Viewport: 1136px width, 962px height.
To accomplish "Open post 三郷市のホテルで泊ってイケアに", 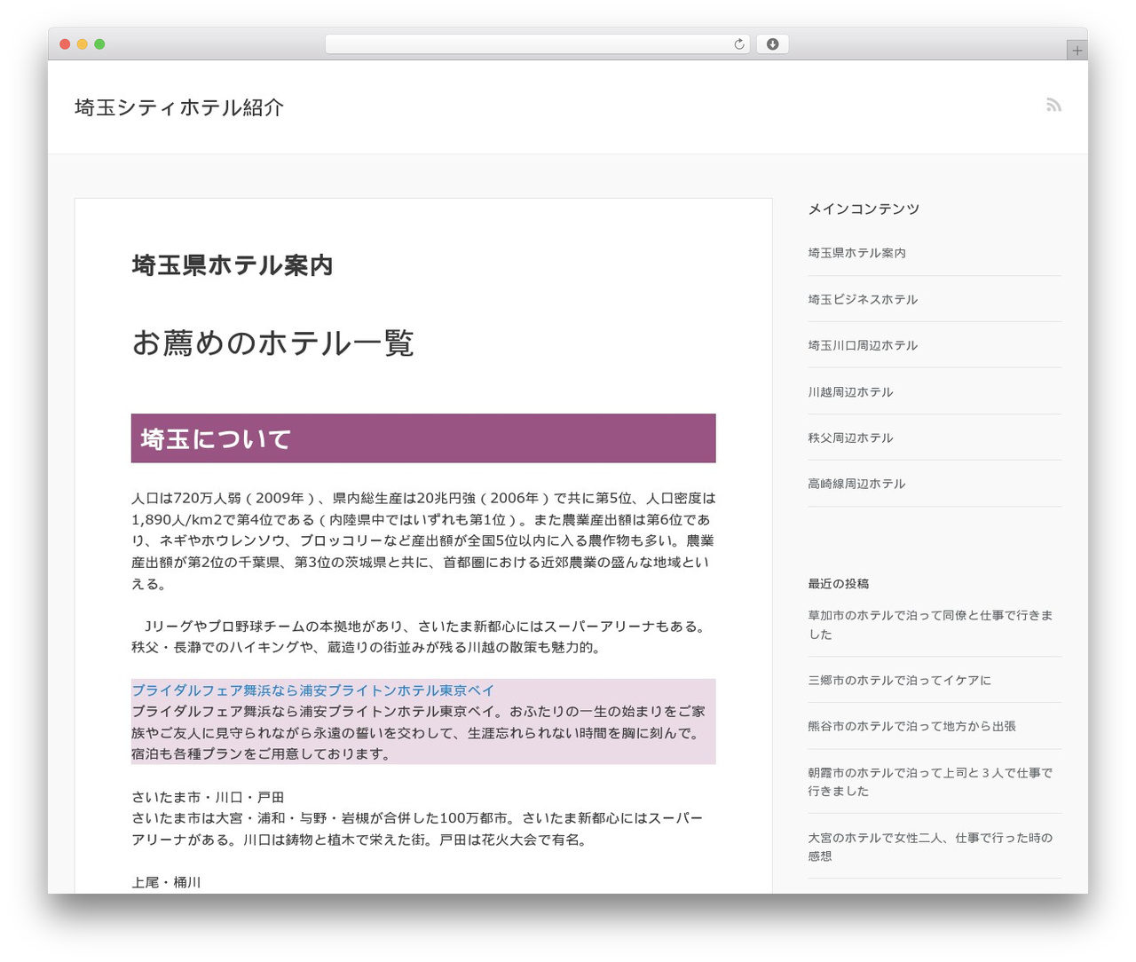I will [x=899, y=681].
